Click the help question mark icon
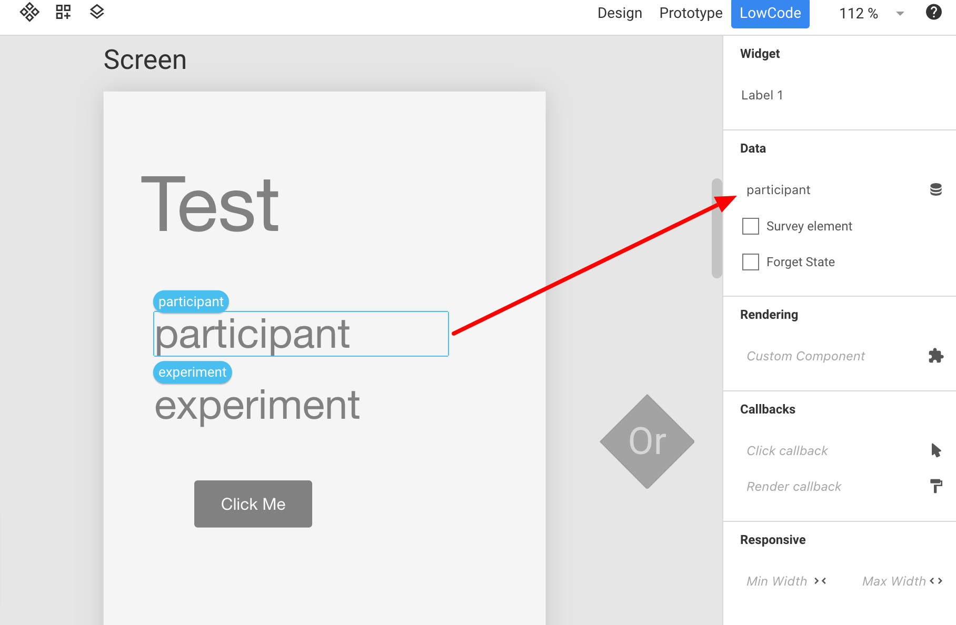This screenshot has height=625, width=956. pyautogui.click(x=933, y=12)
